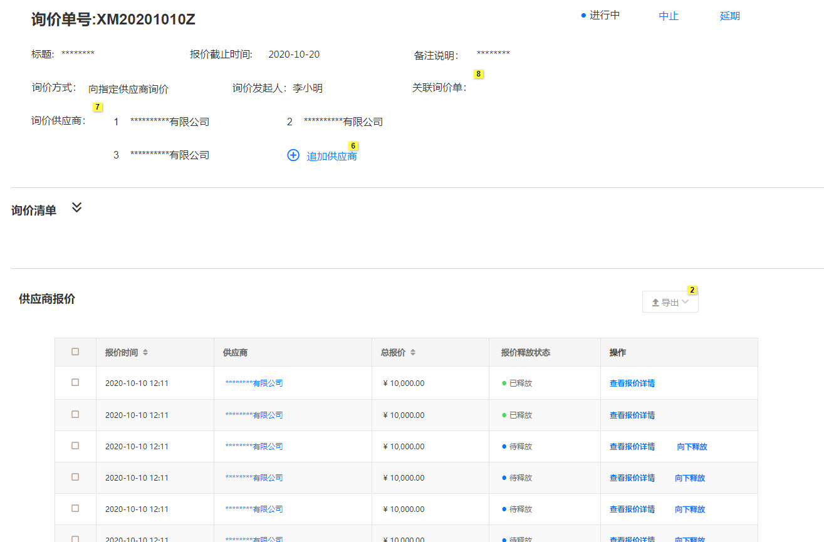Expand the 询价清单 section with double chevron
Image resolution: width=824 pixels, height=542 pixels.
tap(76, 207)
